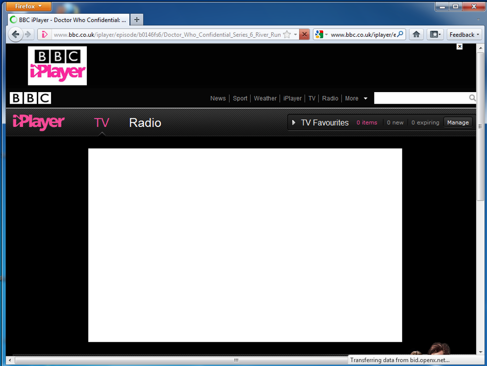Maximize the Firefox window
The height and width of the screenshot is (366, 487).
click(x=455, y=6)
